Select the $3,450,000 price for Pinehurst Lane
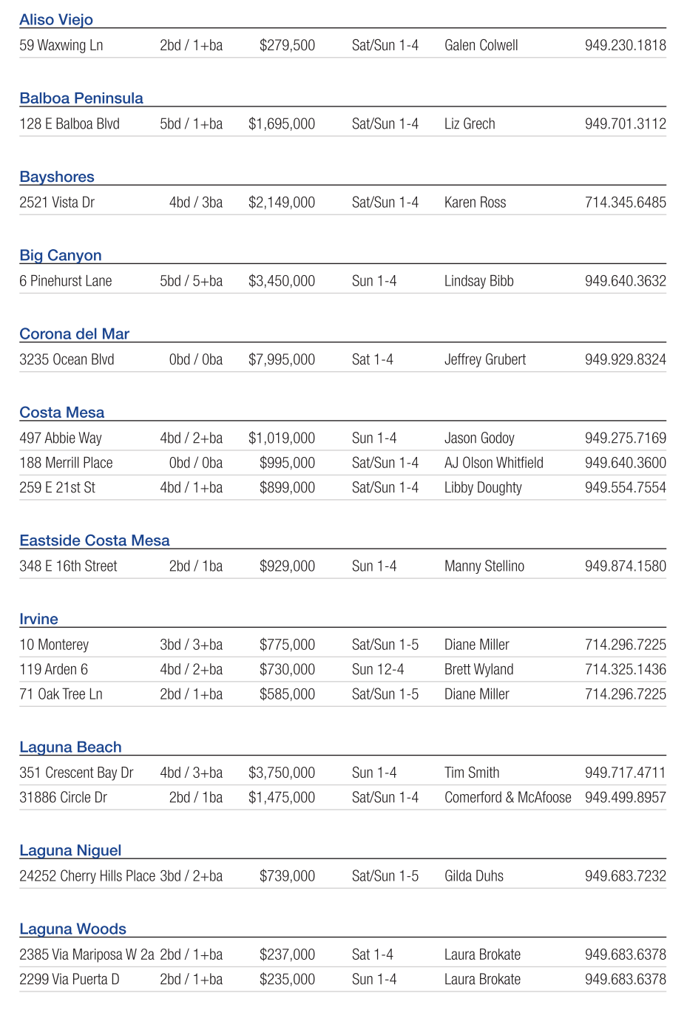This screenshot has height=1010, width=687. pyautogui.click(x=281, y=281)
